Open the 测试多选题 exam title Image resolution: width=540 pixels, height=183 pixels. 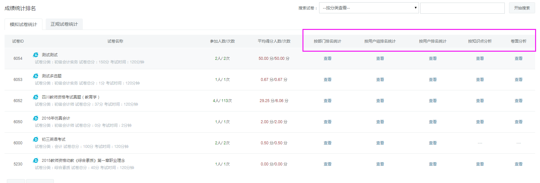(x=52, y=76)
